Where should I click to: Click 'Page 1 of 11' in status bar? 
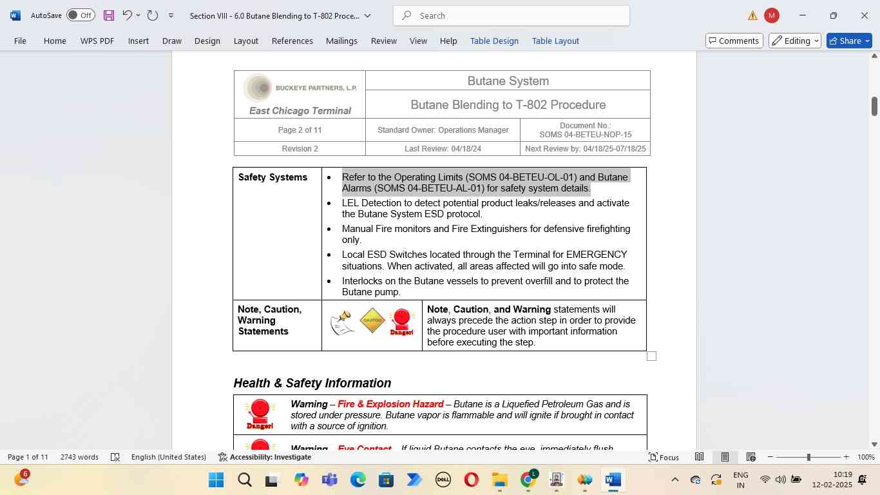tap(28, 457)
